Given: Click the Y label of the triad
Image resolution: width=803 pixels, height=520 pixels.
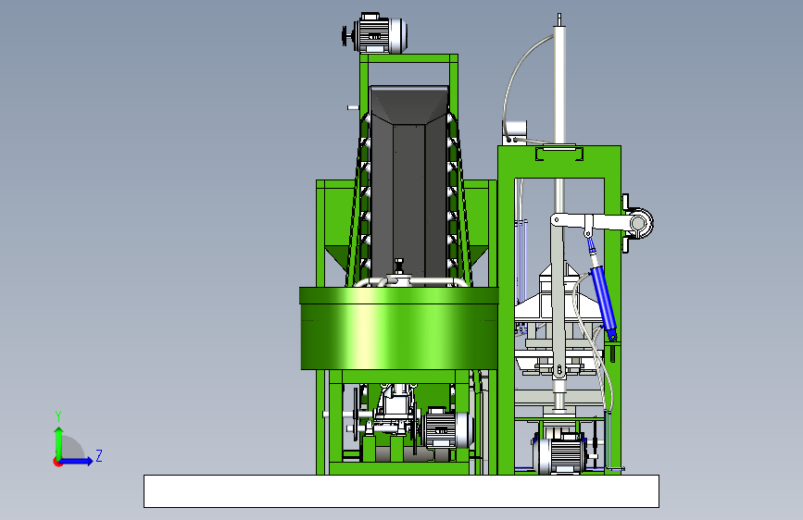Looking at the screenshot, I should (58, 416).
